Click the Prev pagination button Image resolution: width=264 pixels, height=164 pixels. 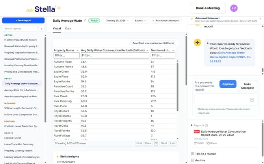[148, 143]
